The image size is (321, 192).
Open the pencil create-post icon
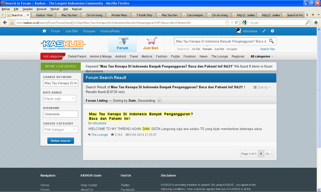click(x=264, y=31)
